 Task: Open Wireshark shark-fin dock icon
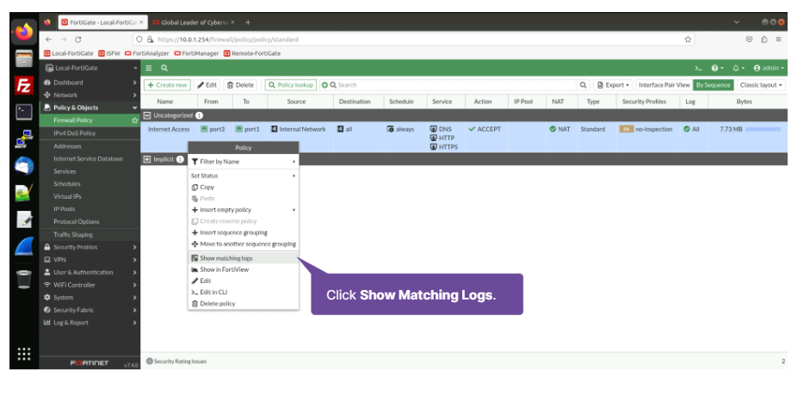pos(24,246)
